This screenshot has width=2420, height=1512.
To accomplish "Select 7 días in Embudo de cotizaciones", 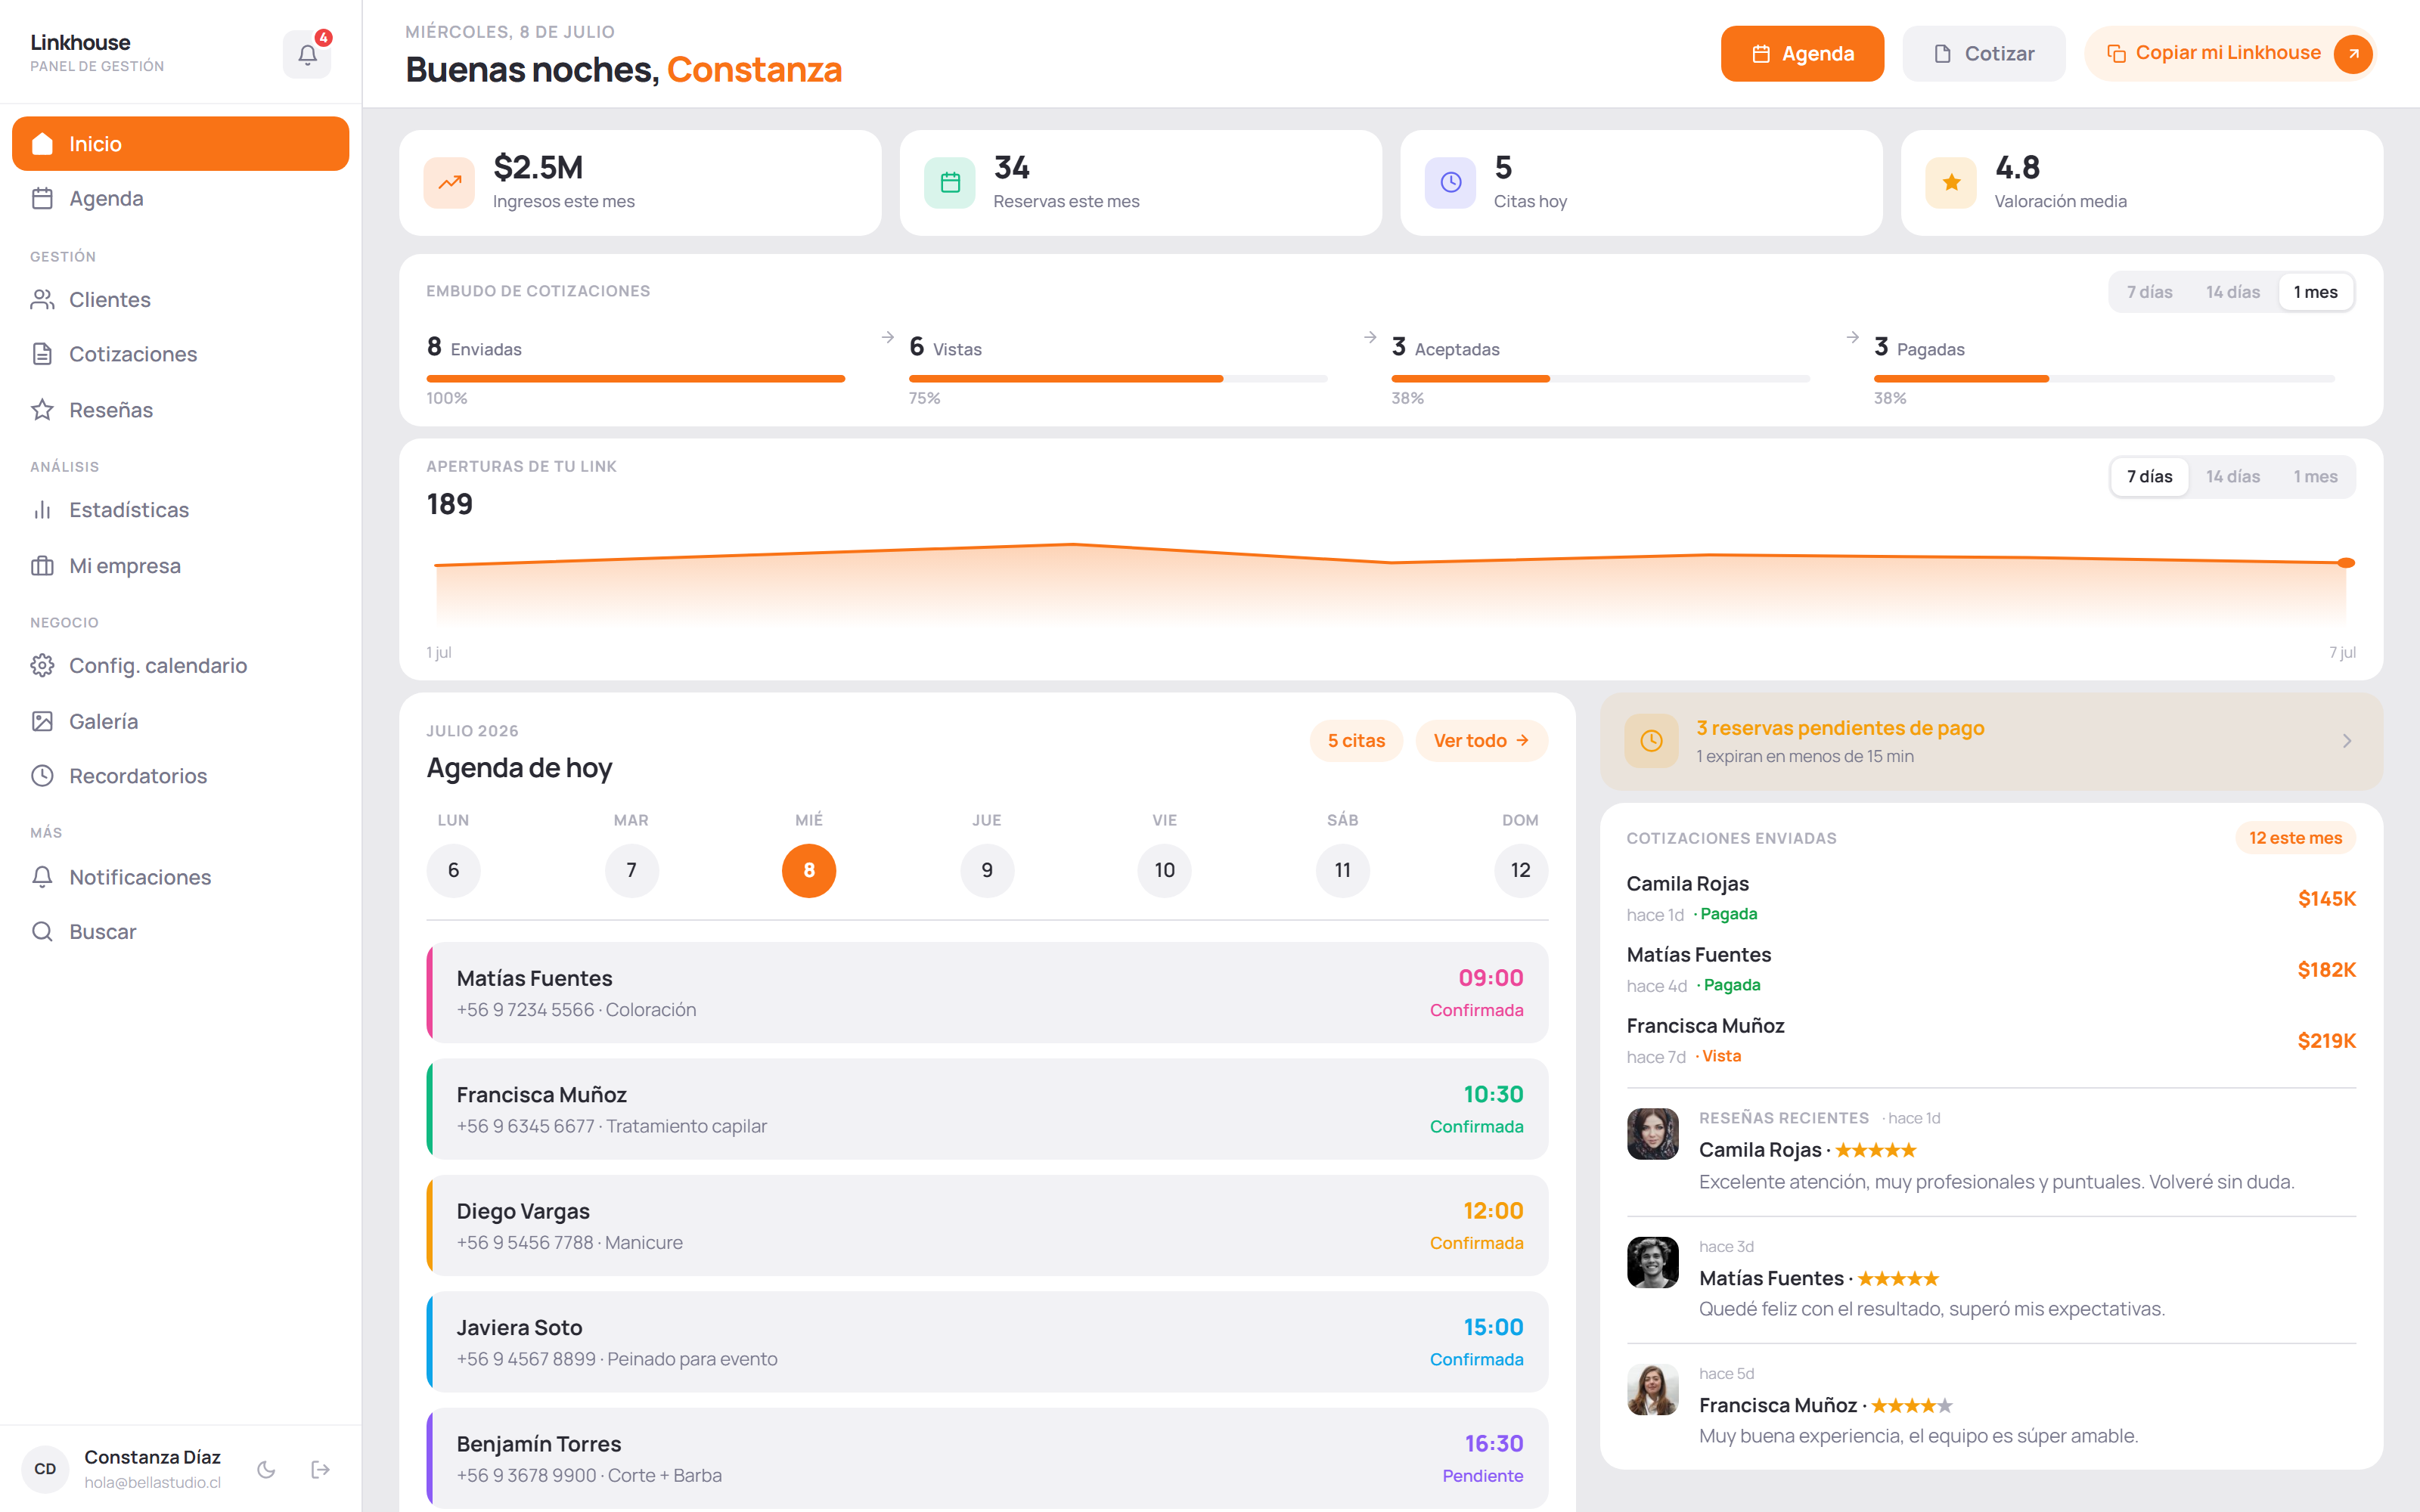I will coord(2149,292).
